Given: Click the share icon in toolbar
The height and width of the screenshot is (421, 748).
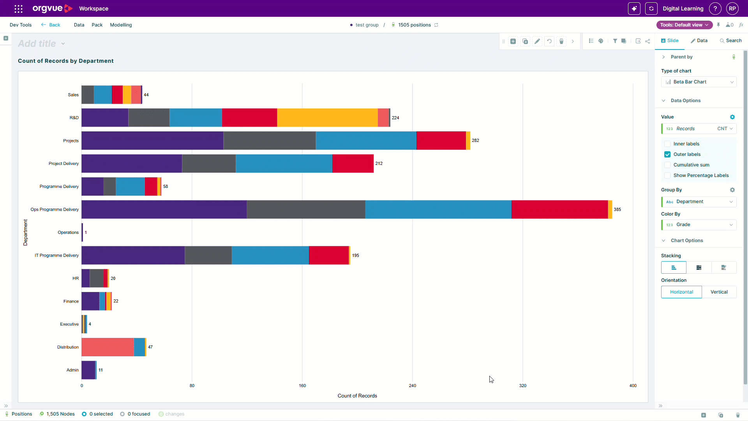Looking at the screenshot, I should (647, 41).
